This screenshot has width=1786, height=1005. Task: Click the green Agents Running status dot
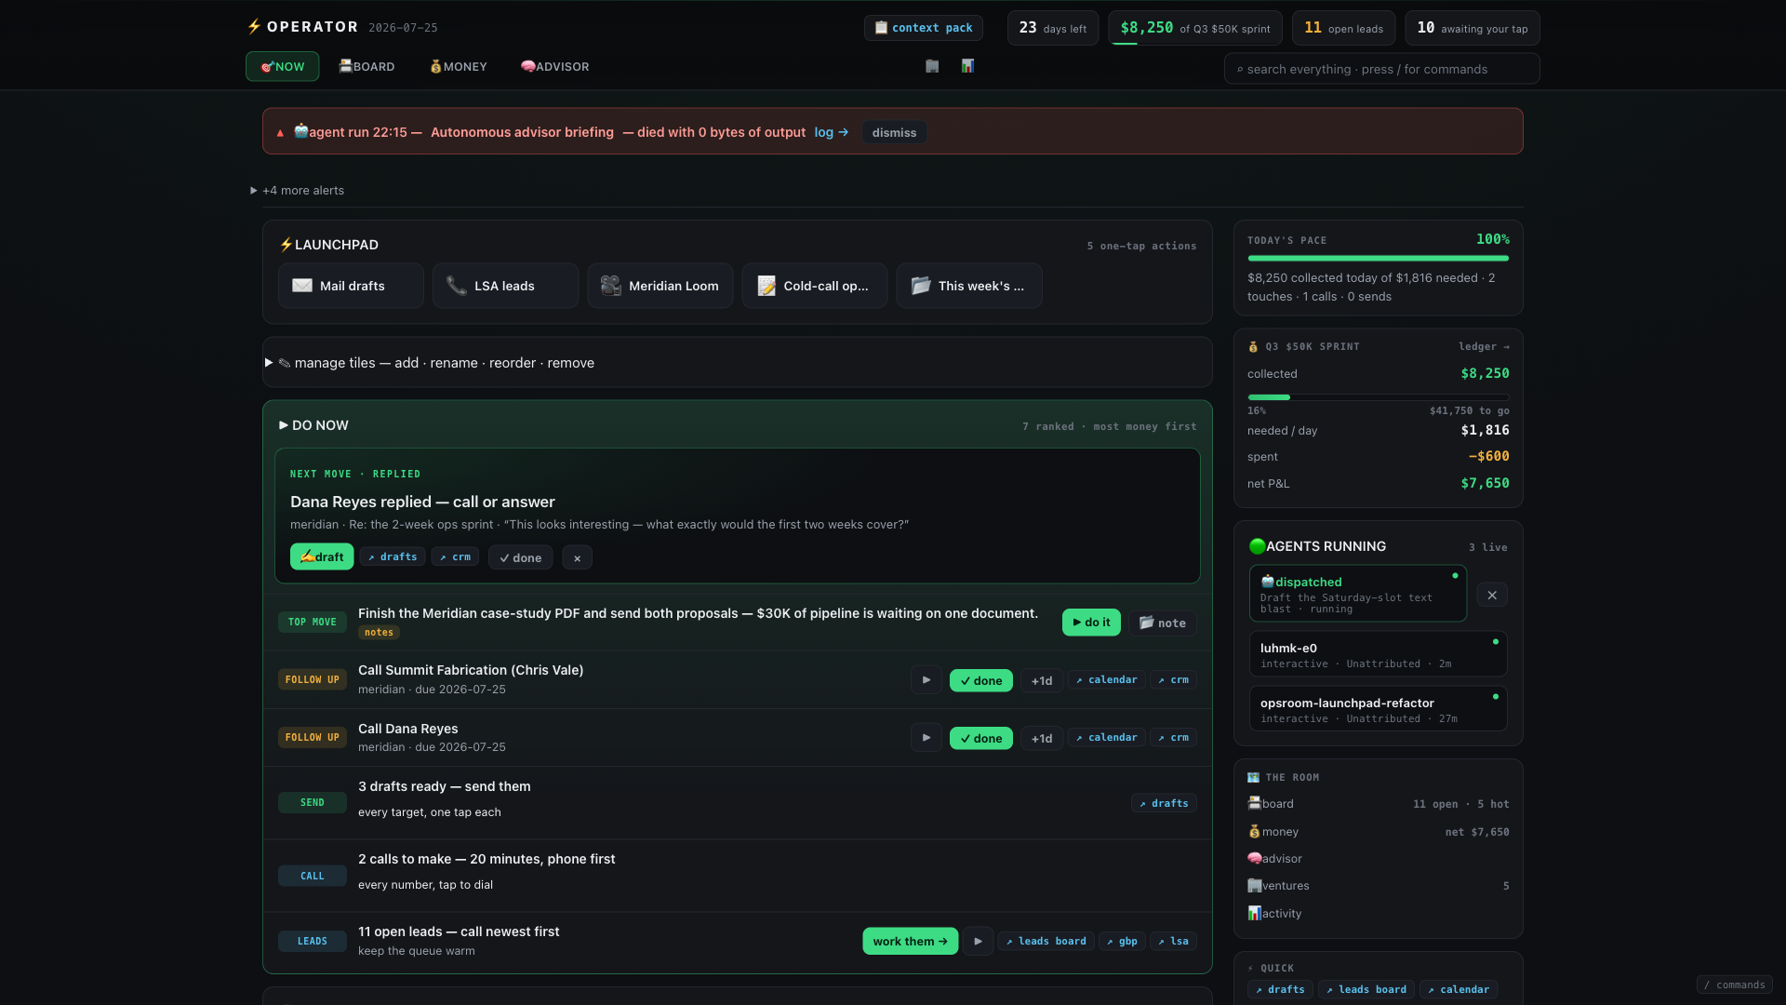pyautogui.click(x=1257, y=546)
